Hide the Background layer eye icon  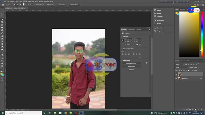point(176,79)
